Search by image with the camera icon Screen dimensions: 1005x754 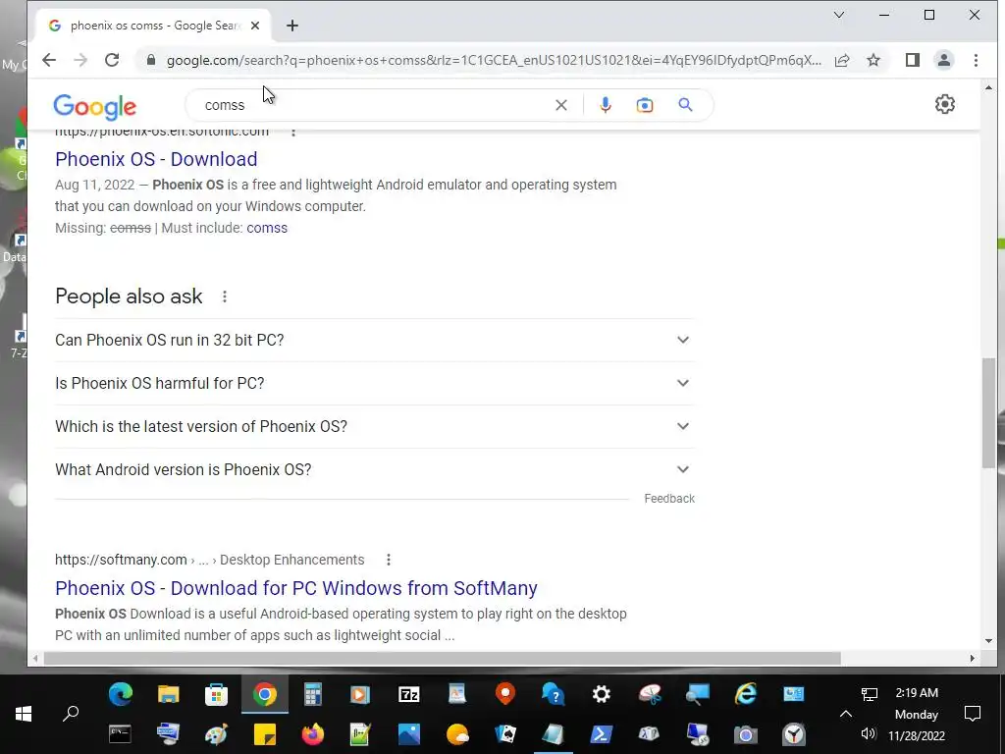(645, 105)
